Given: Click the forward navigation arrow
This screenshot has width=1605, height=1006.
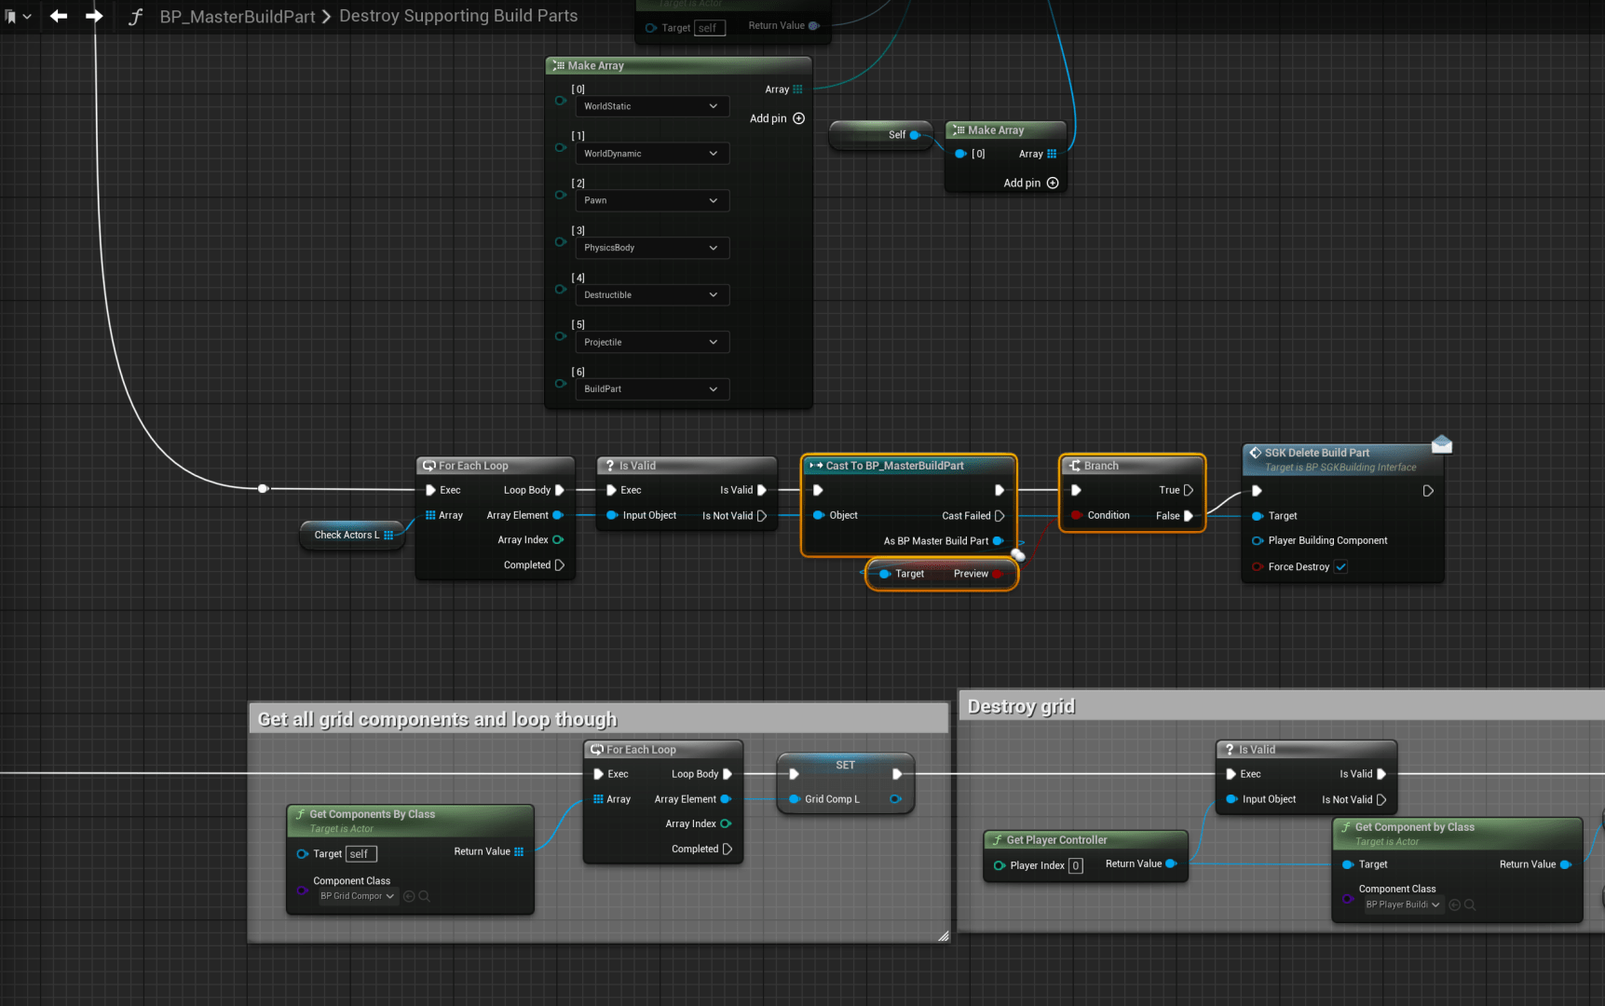Looking at the screenshot, I should tap(94, 16).
